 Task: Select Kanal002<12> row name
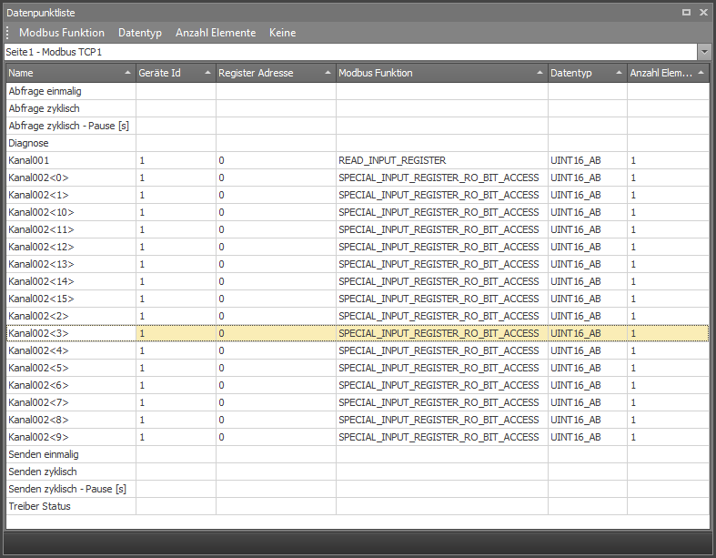tap(71, 248)
